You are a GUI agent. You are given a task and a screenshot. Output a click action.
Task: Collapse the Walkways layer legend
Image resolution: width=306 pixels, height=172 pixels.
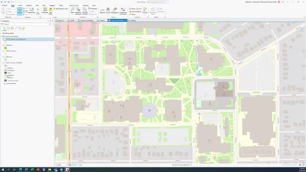tap(3, 45)
